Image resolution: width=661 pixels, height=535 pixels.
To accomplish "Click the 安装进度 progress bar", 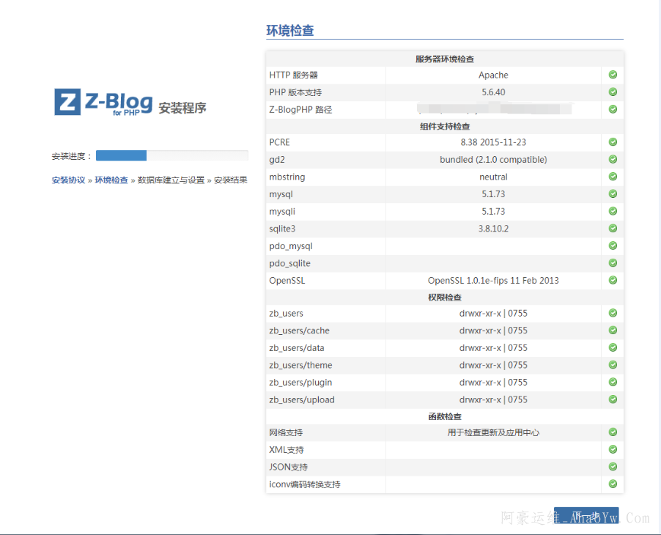I will point(172,155).
